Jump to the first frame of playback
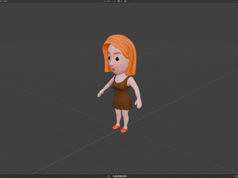This screenshot has width=238, height=178. [x=114, y=176]
